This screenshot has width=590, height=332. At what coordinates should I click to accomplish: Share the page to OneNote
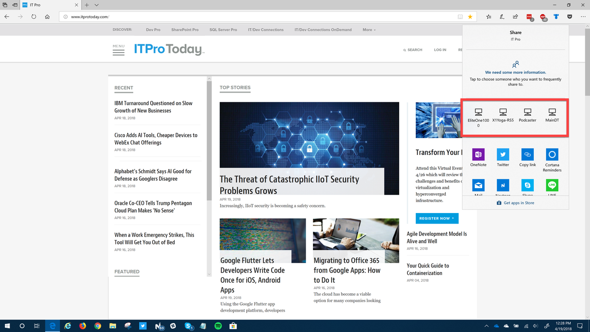(x=478, y=158)
